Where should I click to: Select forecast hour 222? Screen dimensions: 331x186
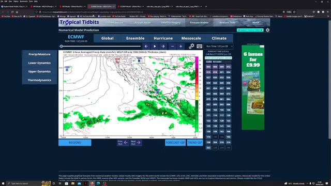(x=208, y=148)
